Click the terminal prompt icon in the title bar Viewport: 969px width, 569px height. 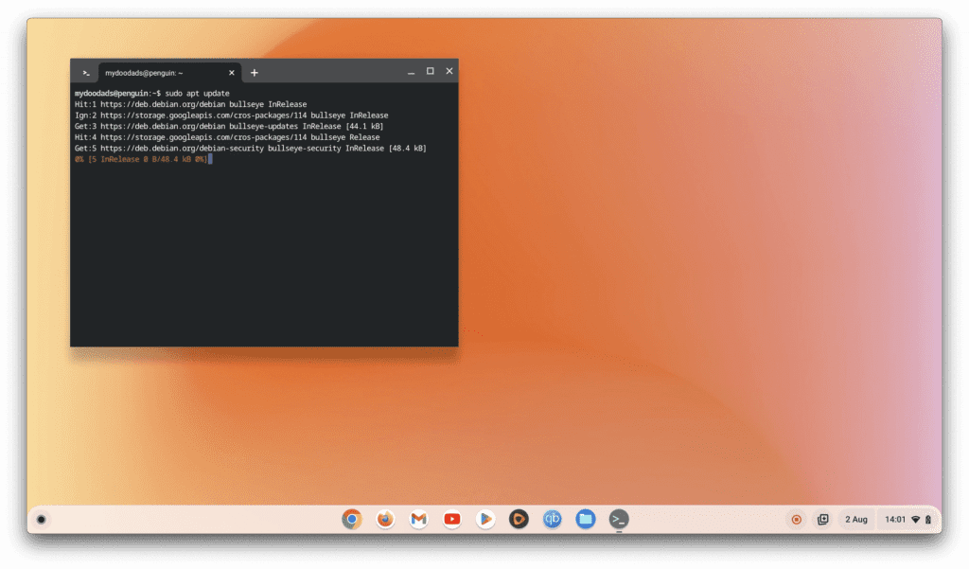tap(86, 73)
